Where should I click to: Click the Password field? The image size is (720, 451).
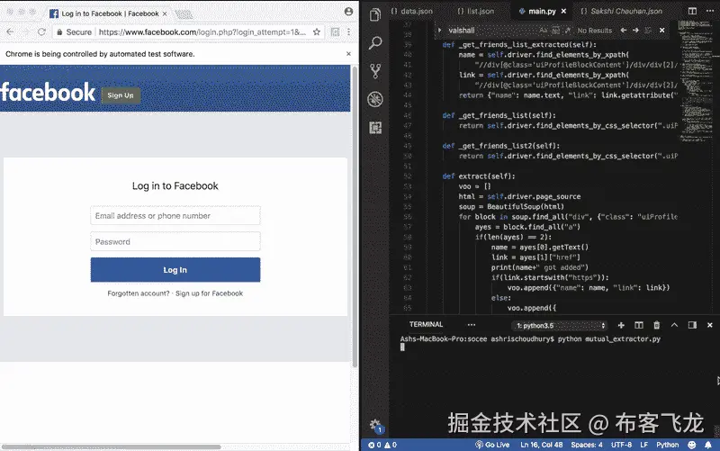point(175,241)
